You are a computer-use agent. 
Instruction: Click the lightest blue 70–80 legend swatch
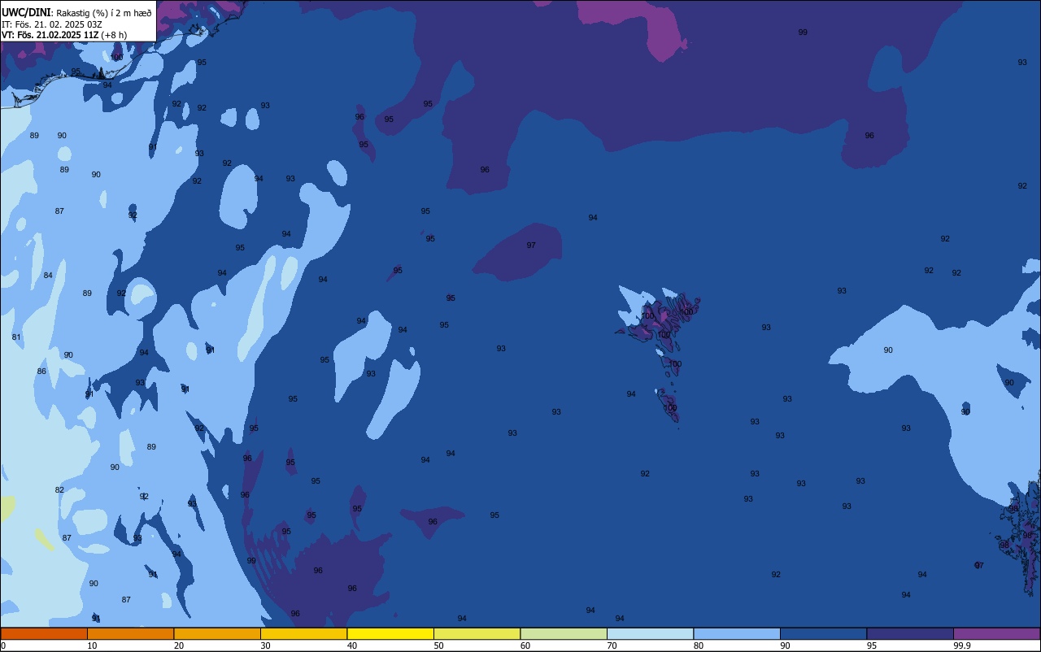[651, 633]
